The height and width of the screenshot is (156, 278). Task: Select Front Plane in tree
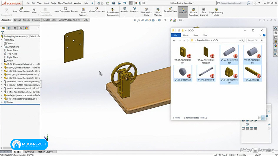(12, 50)
